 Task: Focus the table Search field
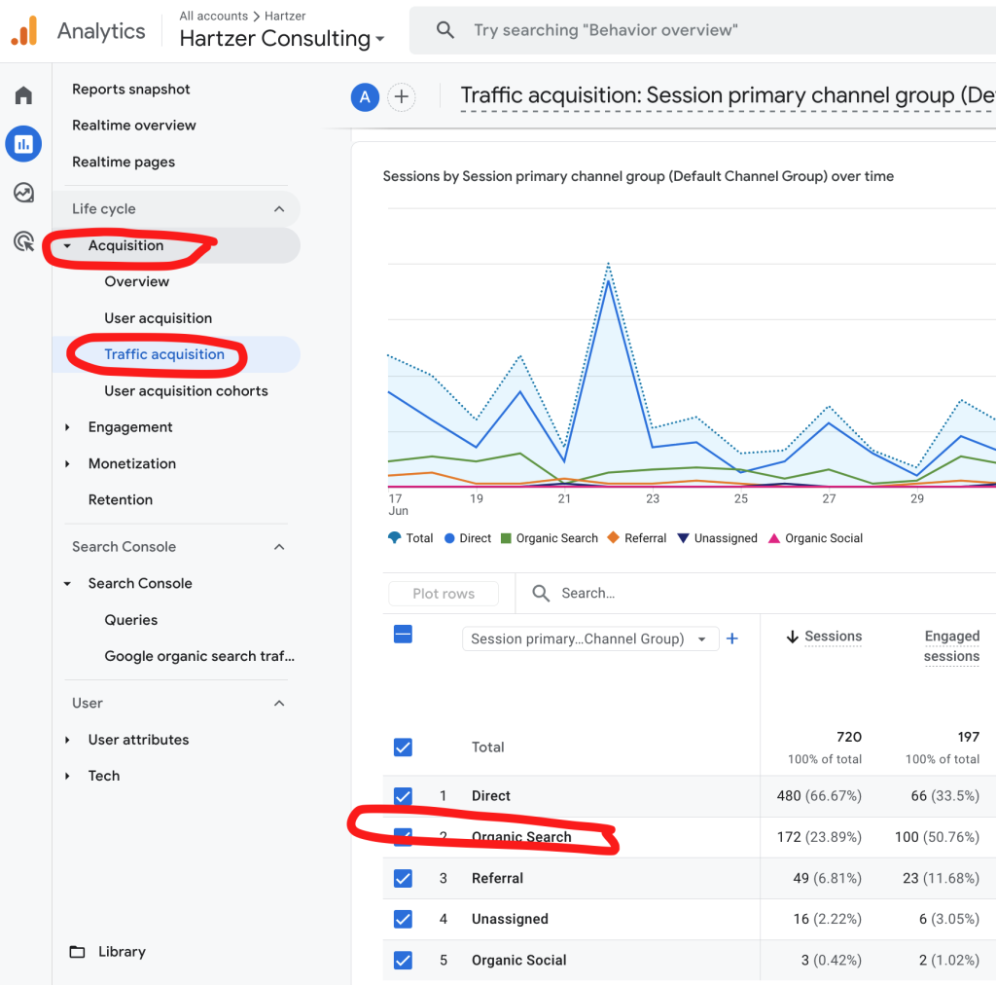[x=588, y=593]
